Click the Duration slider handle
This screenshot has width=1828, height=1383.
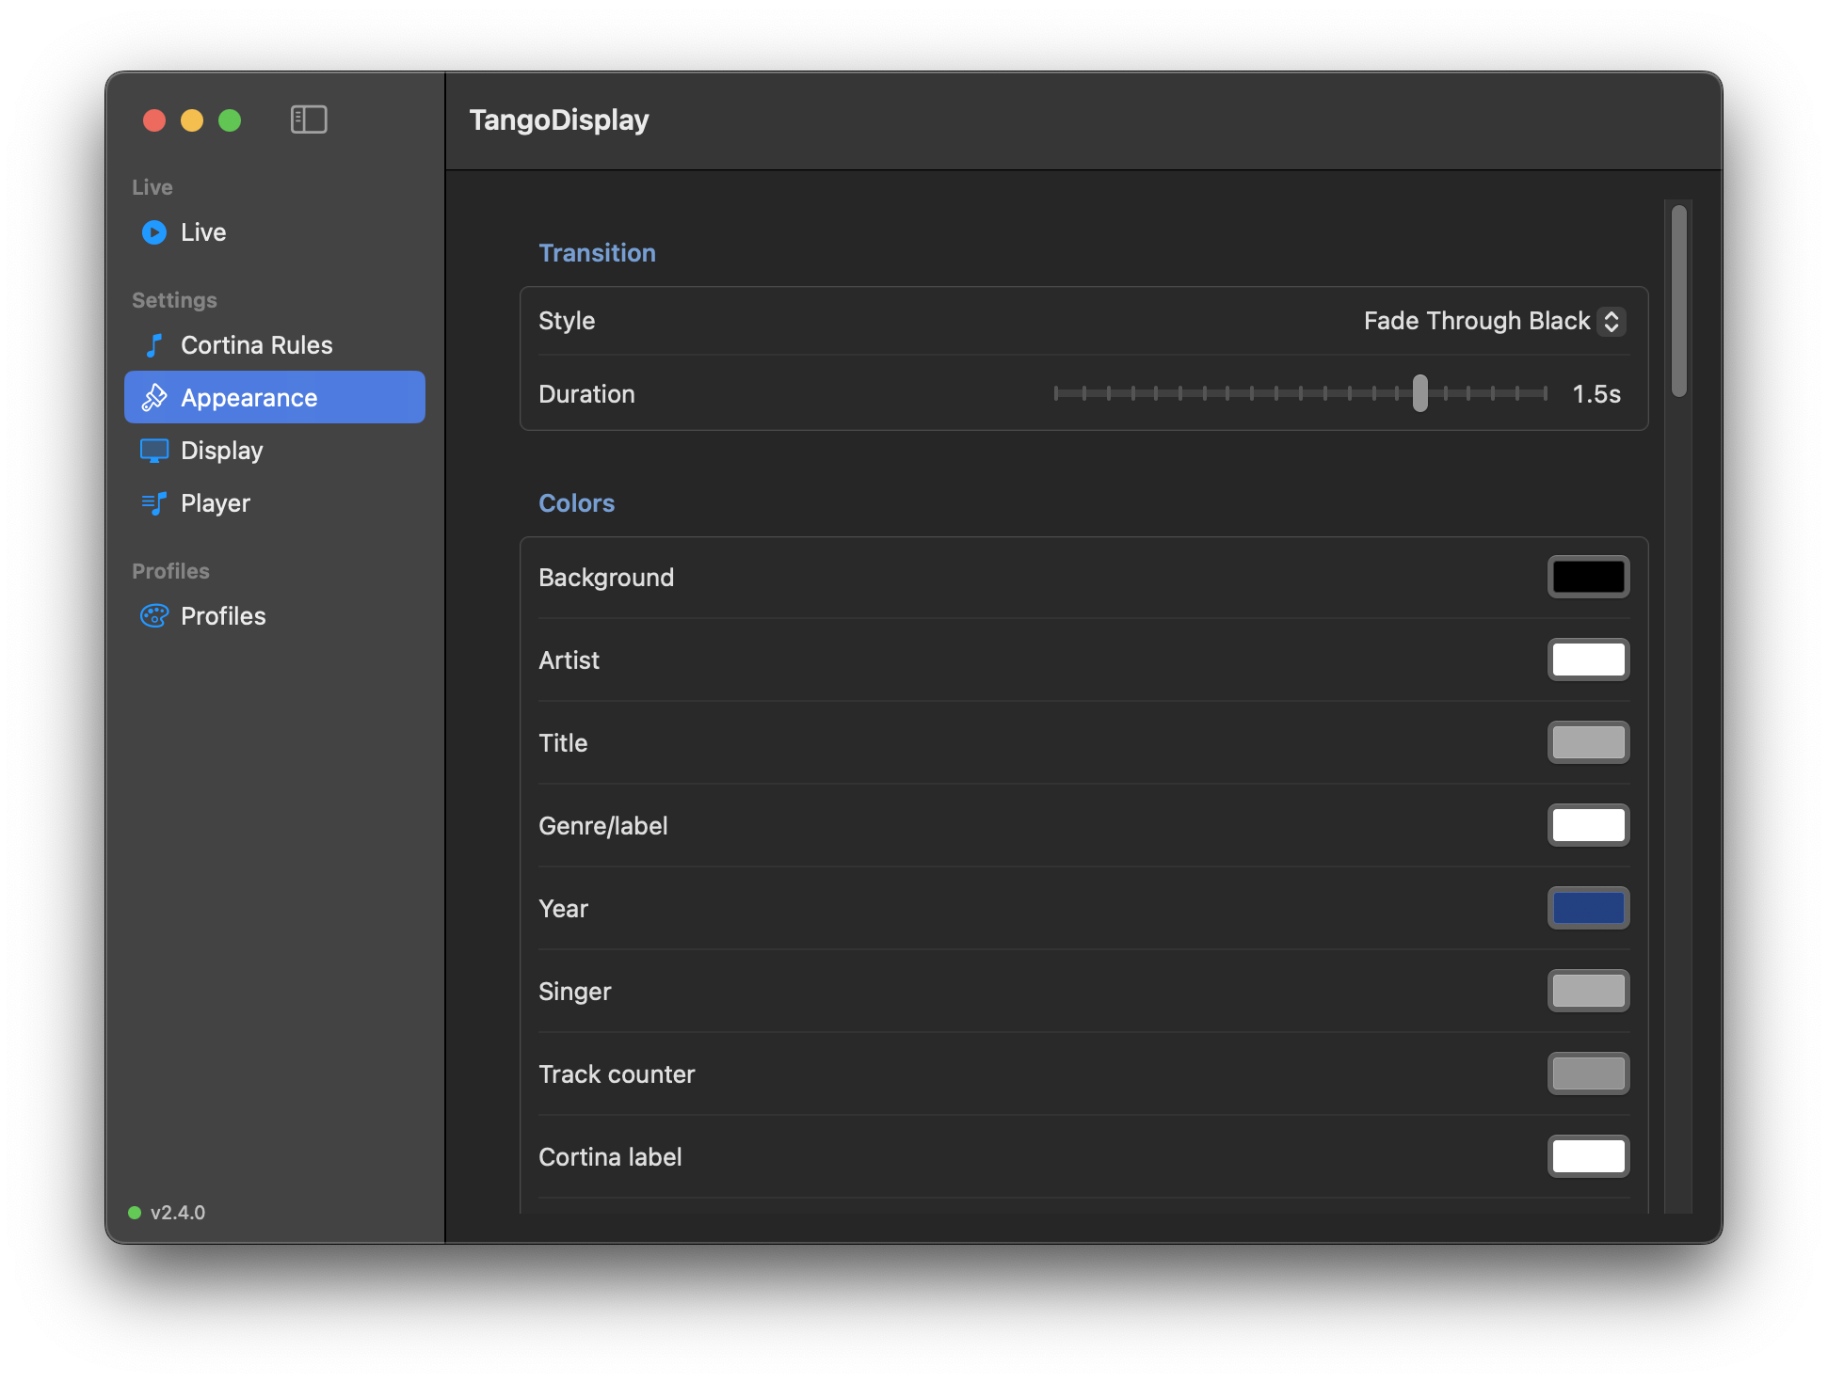click(x=1420, y=393)
